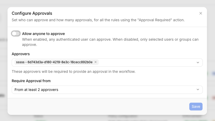This screenshot has width=215, height=121.
Task: Click the 'Set who can approve' description
Action: [98, 20]
